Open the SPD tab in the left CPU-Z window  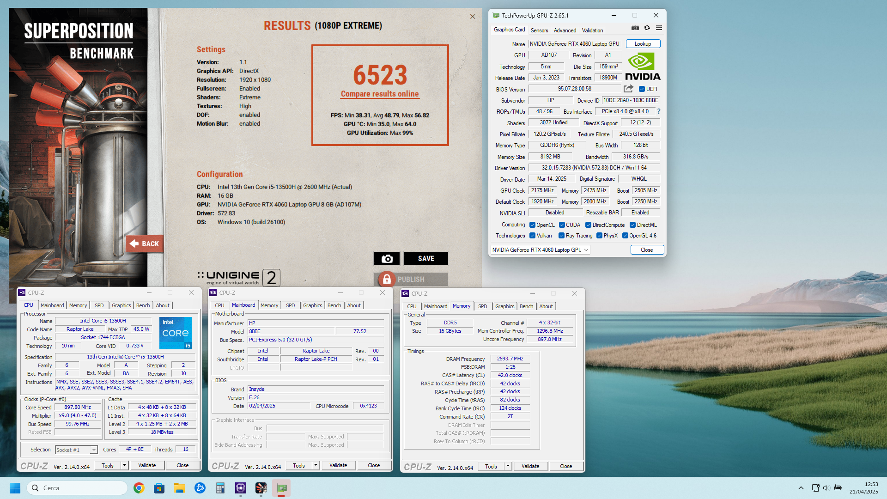point(99,305)
